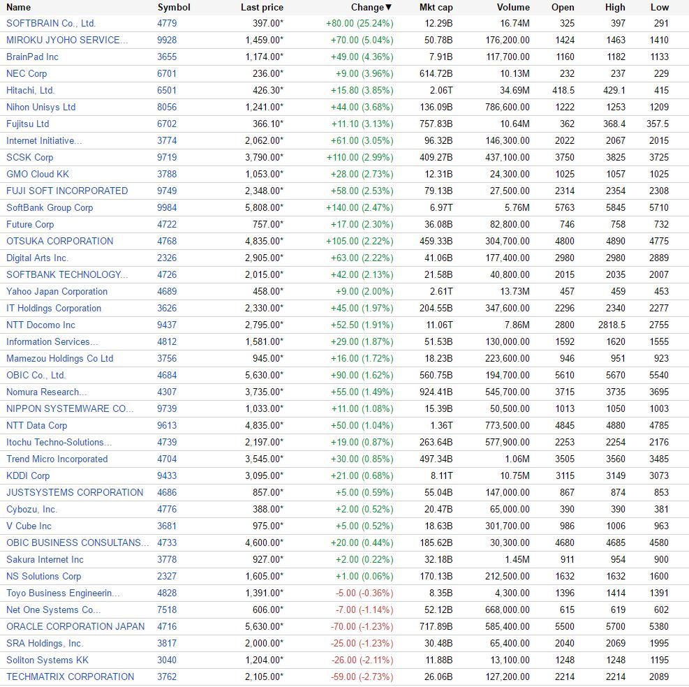This screenshot has height=687, width=689.
Task: Open the SoftBank Group Corp link
Action: 50,207
